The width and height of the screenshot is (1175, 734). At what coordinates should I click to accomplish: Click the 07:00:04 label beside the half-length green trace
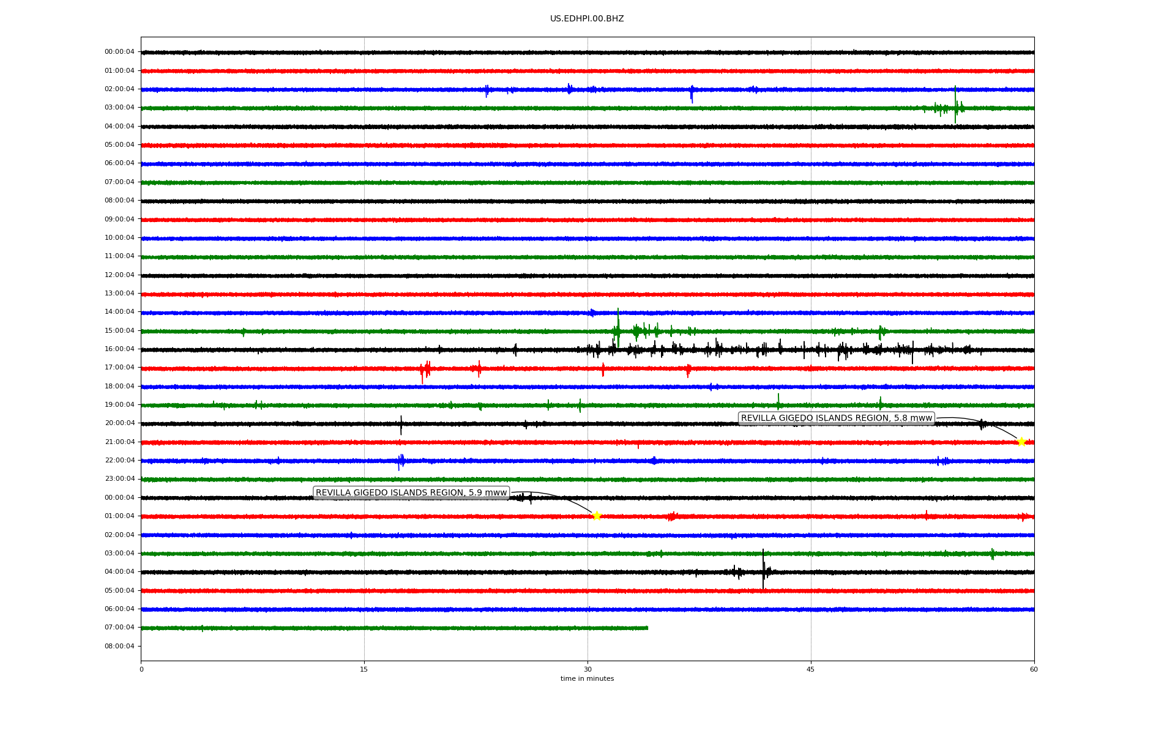click(x=119, y=627)
